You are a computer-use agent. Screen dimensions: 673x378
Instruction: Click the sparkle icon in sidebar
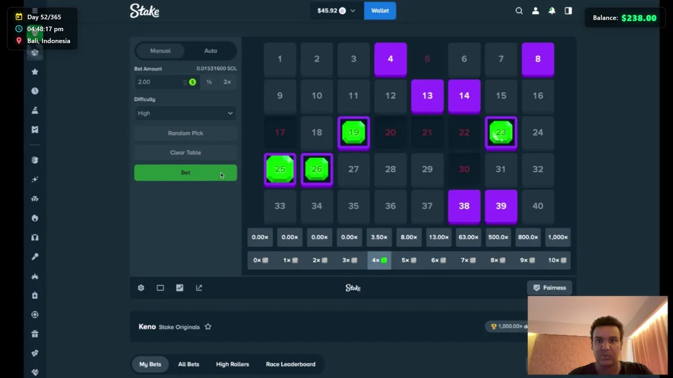click(x=35, y=179)
